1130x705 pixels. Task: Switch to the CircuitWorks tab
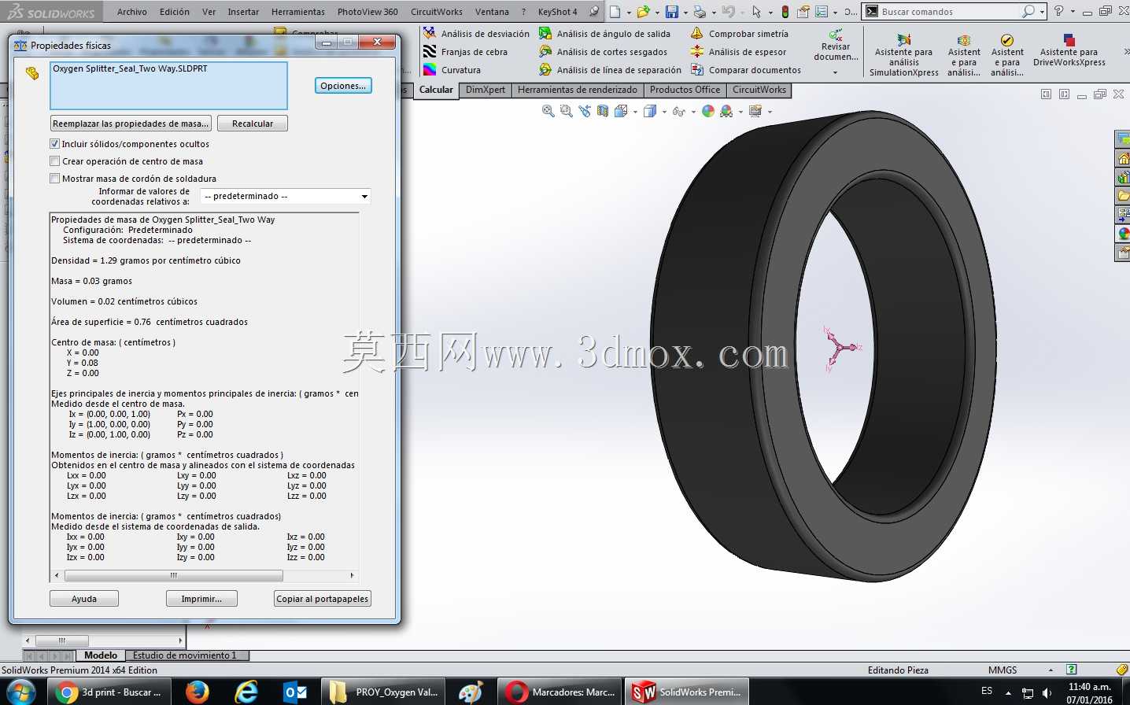pyautogui.click(x=759, y=90)
